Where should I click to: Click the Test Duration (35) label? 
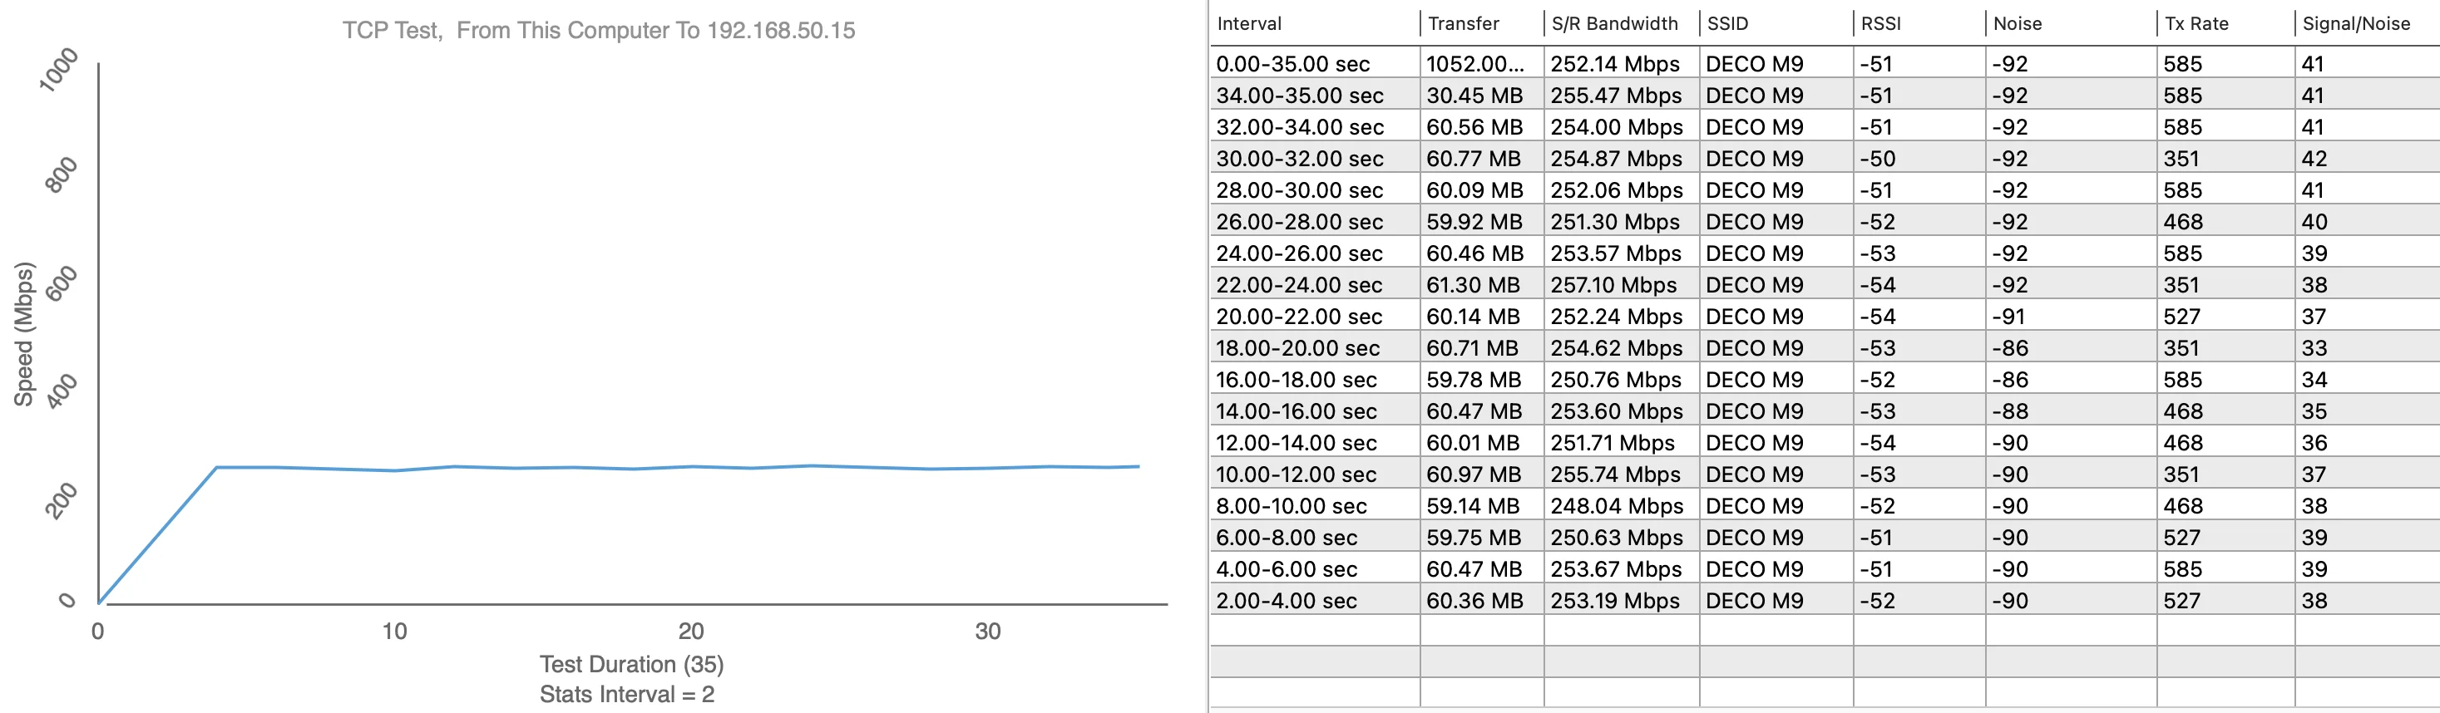[x=631, y=664]
